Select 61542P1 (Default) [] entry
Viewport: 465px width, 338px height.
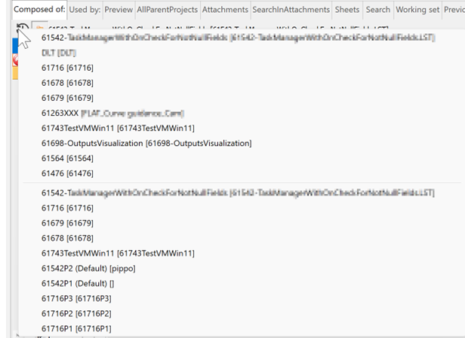tap(78, 284)
